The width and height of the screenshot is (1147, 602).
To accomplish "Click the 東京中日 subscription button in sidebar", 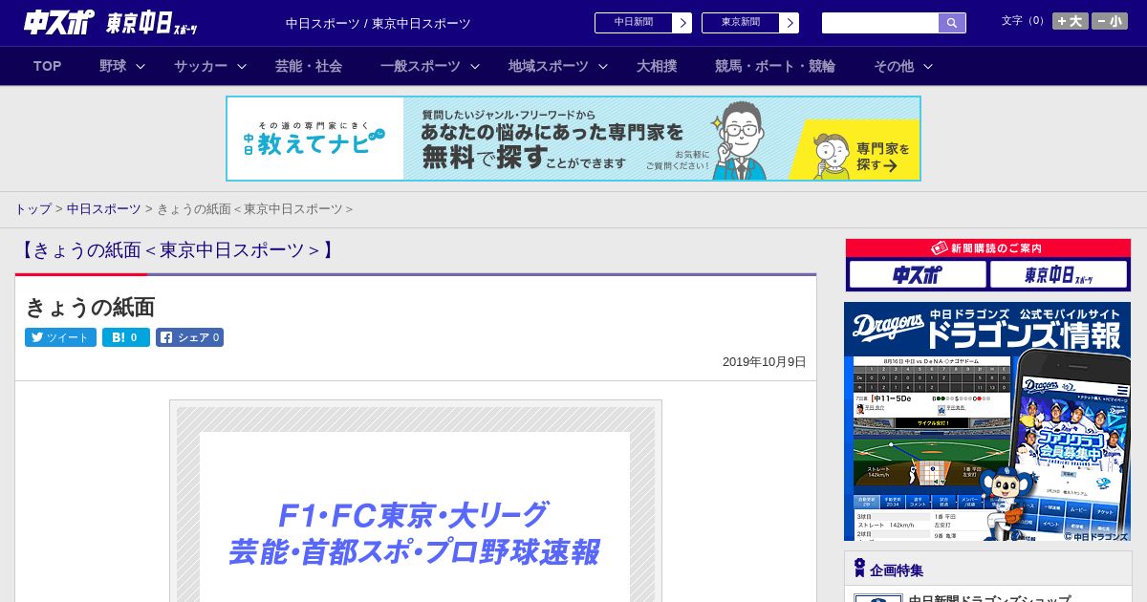I will click(1059, 275).
